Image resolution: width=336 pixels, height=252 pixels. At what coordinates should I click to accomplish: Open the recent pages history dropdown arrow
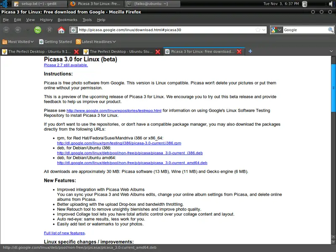28,30
